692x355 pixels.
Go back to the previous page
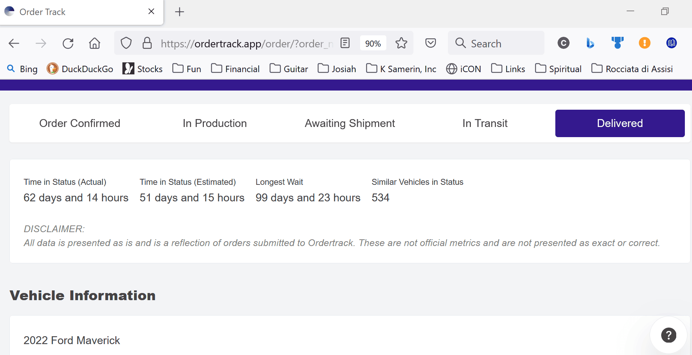14,44
